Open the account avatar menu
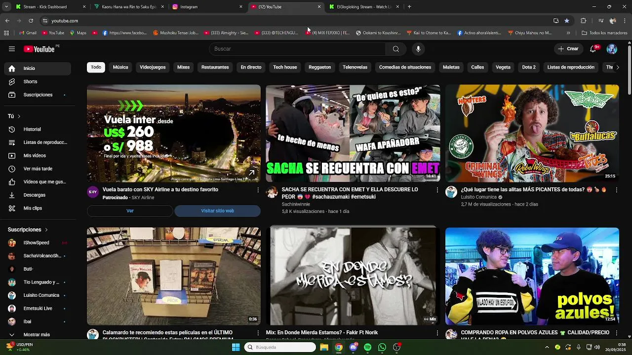Screen dimensions: 632x355 [612, 49]
